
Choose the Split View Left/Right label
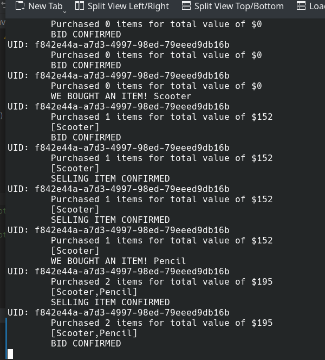pyautogui.click(x=128, y=6)
